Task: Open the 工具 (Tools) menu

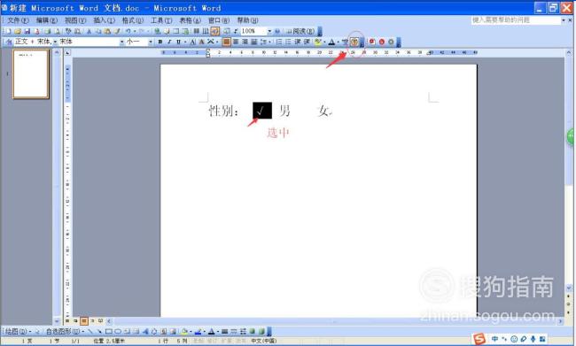Action: click(x=161, y=20)
